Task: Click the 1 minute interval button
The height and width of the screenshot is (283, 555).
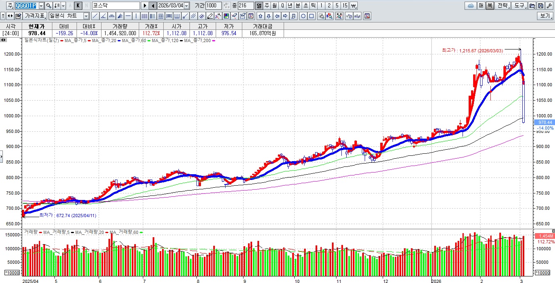Action: point(321,6)
